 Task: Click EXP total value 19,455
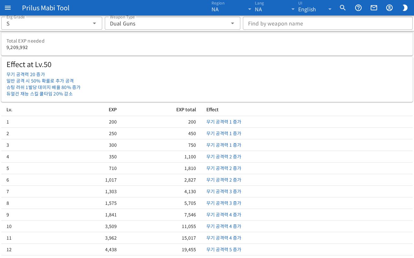189,249
